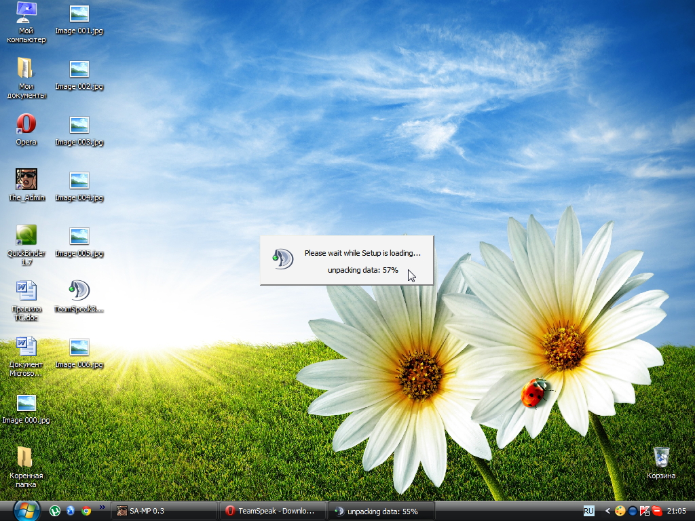Screen dimensions: 695x521
Task: Open the Windows Start menu orb
Action: click(x=26, y=511)
